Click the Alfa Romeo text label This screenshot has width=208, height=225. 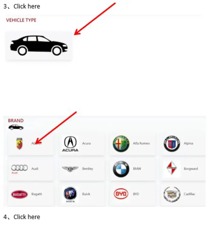tap(141, 143)
